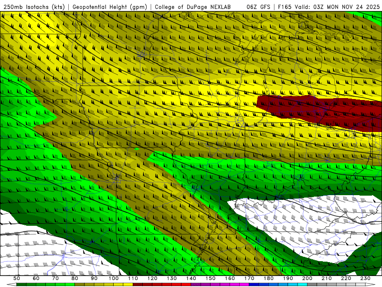Click the "190" color bar label
Image resolution: width=382 pixels, height=287 pixels.
point(288,278)
